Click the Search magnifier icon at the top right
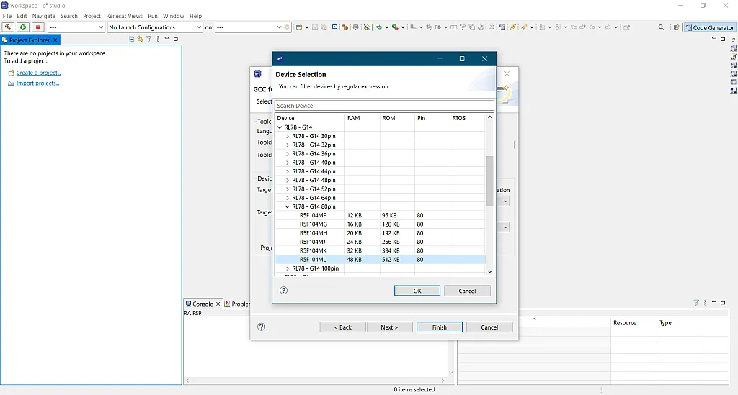The width and height of the screenshot is (738, 395). 662,27
